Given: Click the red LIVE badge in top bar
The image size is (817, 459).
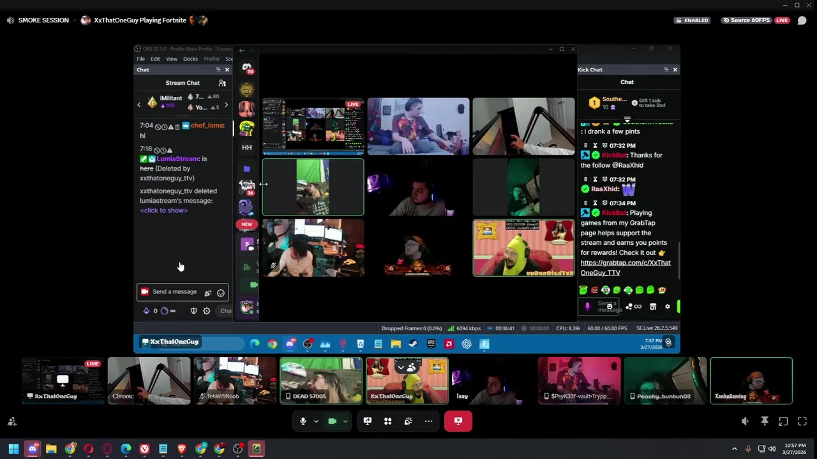Looking at the screenshot, I should point(782,20).
